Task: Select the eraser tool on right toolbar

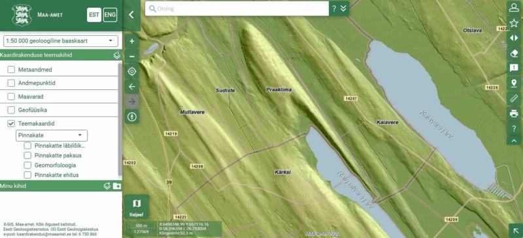Action: point(514,53)
